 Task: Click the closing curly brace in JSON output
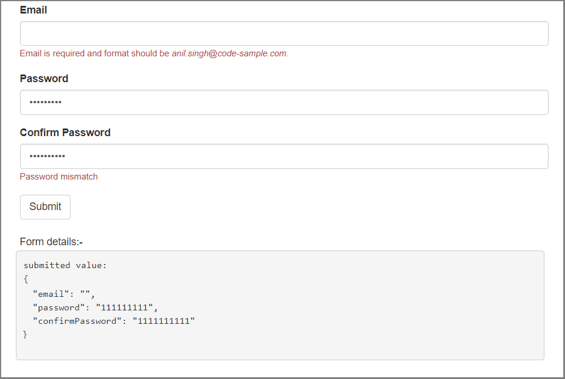pos(25,335)
